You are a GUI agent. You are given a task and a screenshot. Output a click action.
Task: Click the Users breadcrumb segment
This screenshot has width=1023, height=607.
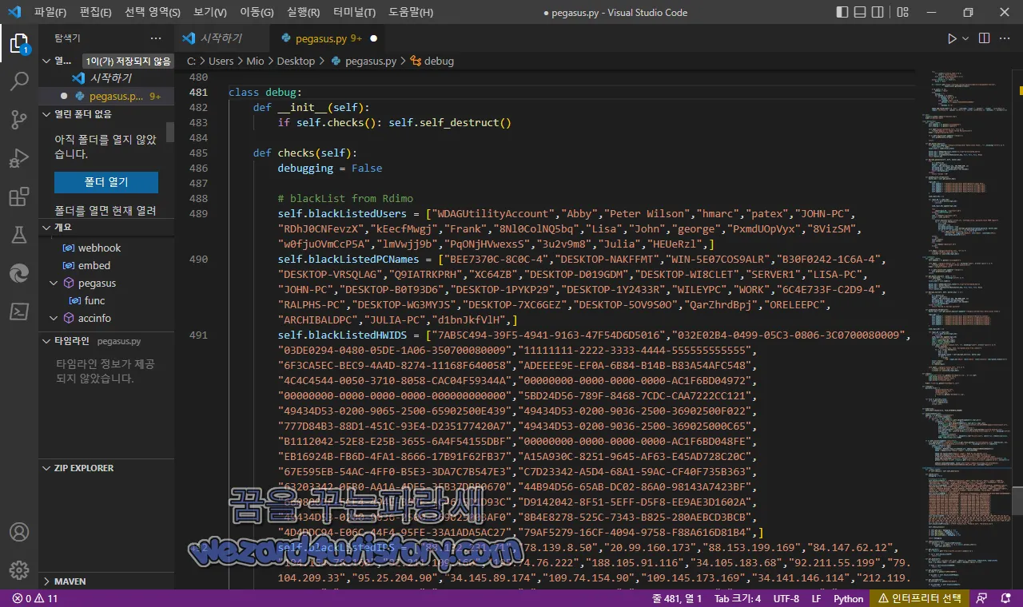(221, 61)
